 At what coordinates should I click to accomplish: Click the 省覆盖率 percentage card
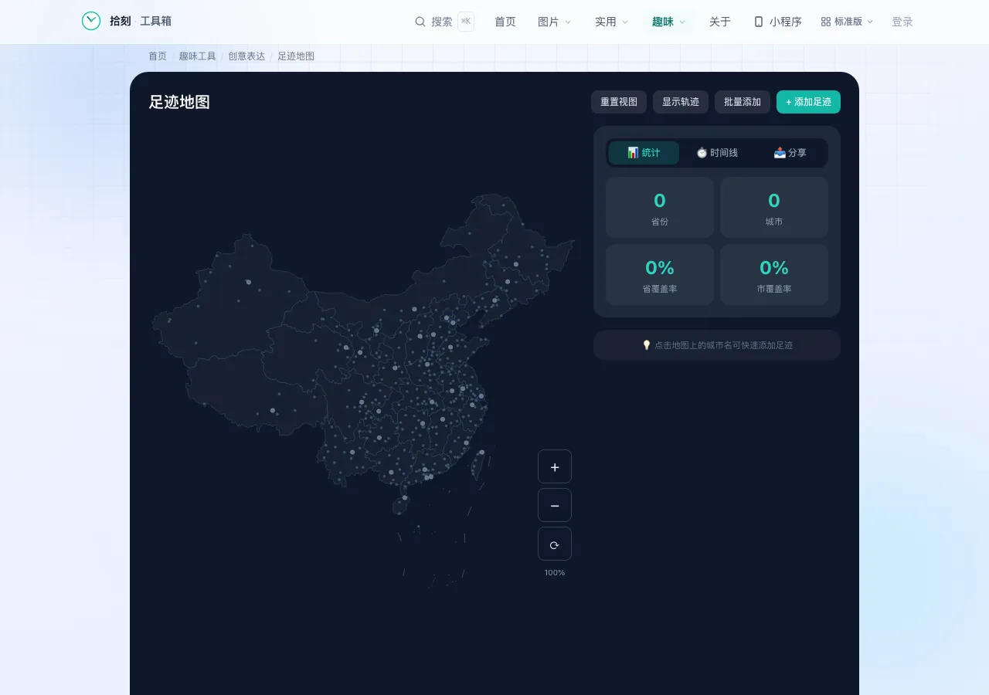pyautogui.click(x=660, y=275)
